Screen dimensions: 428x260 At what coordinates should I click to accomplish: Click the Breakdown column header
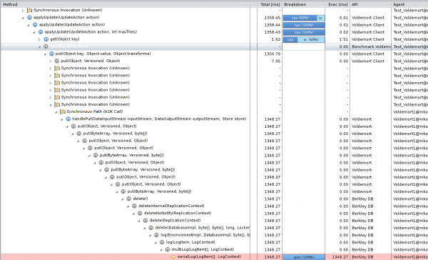click(304, 4)
